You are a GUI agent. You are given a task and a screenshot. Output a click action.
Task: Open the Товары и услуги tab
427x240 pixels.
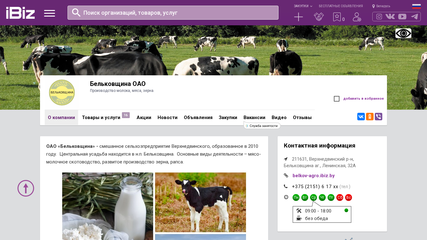click(101, 117)
